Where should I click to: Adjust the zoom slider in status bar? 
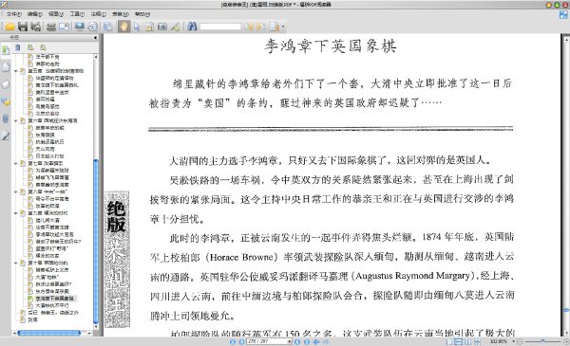point(542,341)
